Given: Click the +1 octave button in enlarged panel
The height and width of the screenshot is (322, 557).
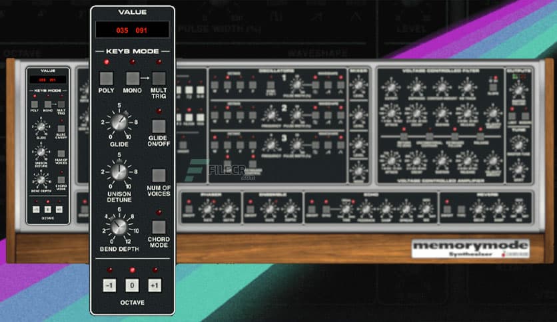Looking at the screenshot, I should pyautogui.click(x=155, y=285).
